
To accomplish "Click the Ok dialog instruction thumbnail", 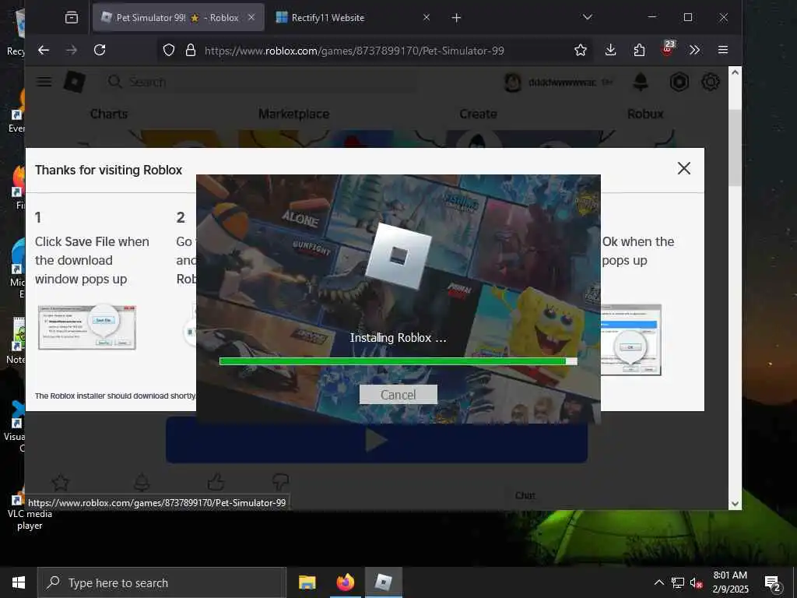I will tap(630, 339).
